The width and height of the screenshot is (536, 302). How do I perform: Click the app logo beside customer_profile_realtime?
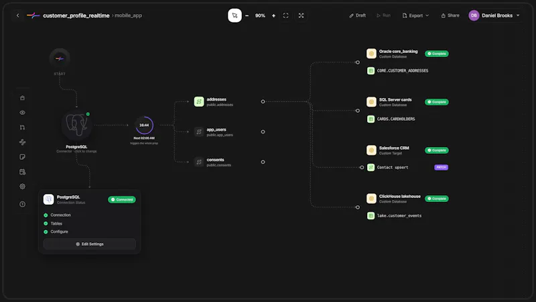33,15
